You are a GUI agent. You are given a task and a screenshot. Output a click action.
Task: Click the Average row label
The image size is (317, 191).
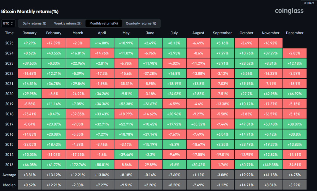tap(9, 175)
